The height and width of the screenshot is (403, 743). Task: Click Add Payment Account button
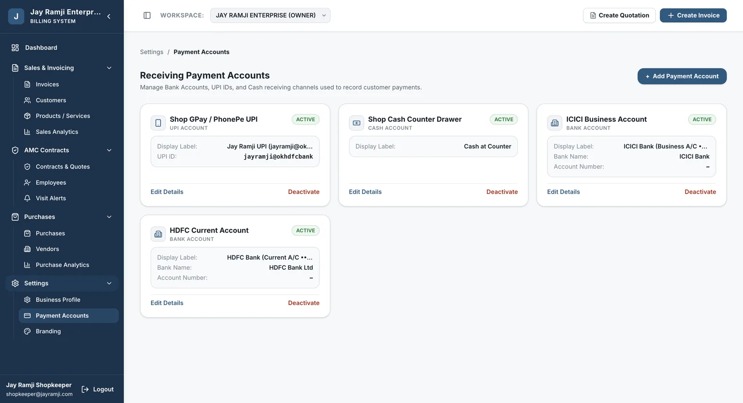[x=682, y=76]
